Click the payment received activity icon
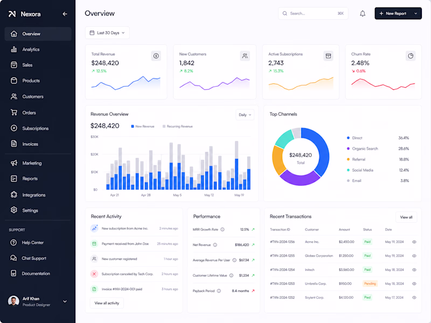 pos(94,244)
